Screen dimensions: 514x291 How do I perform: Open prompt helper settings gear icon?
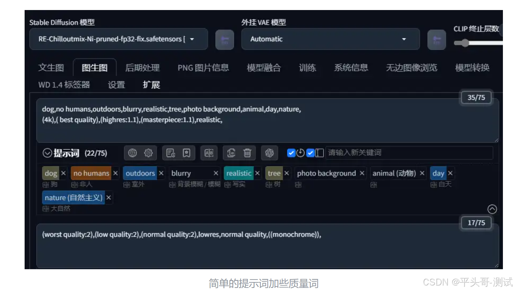click(148, 153)
